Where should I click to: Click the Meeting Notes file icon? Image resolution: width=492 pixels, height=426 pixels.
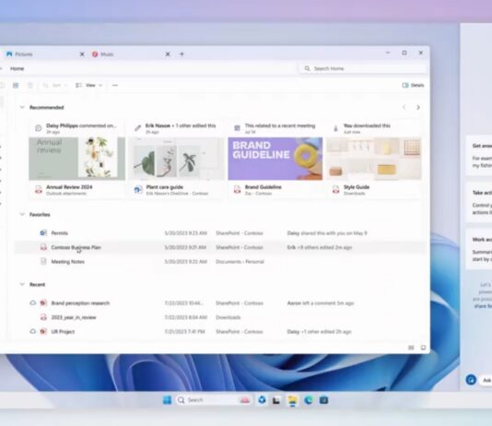43,262
